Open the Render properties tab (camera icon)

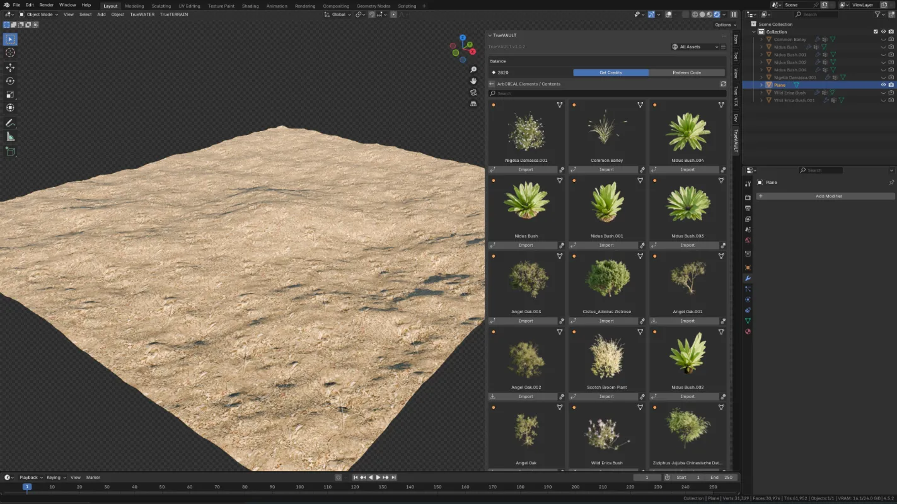[748, 197]
